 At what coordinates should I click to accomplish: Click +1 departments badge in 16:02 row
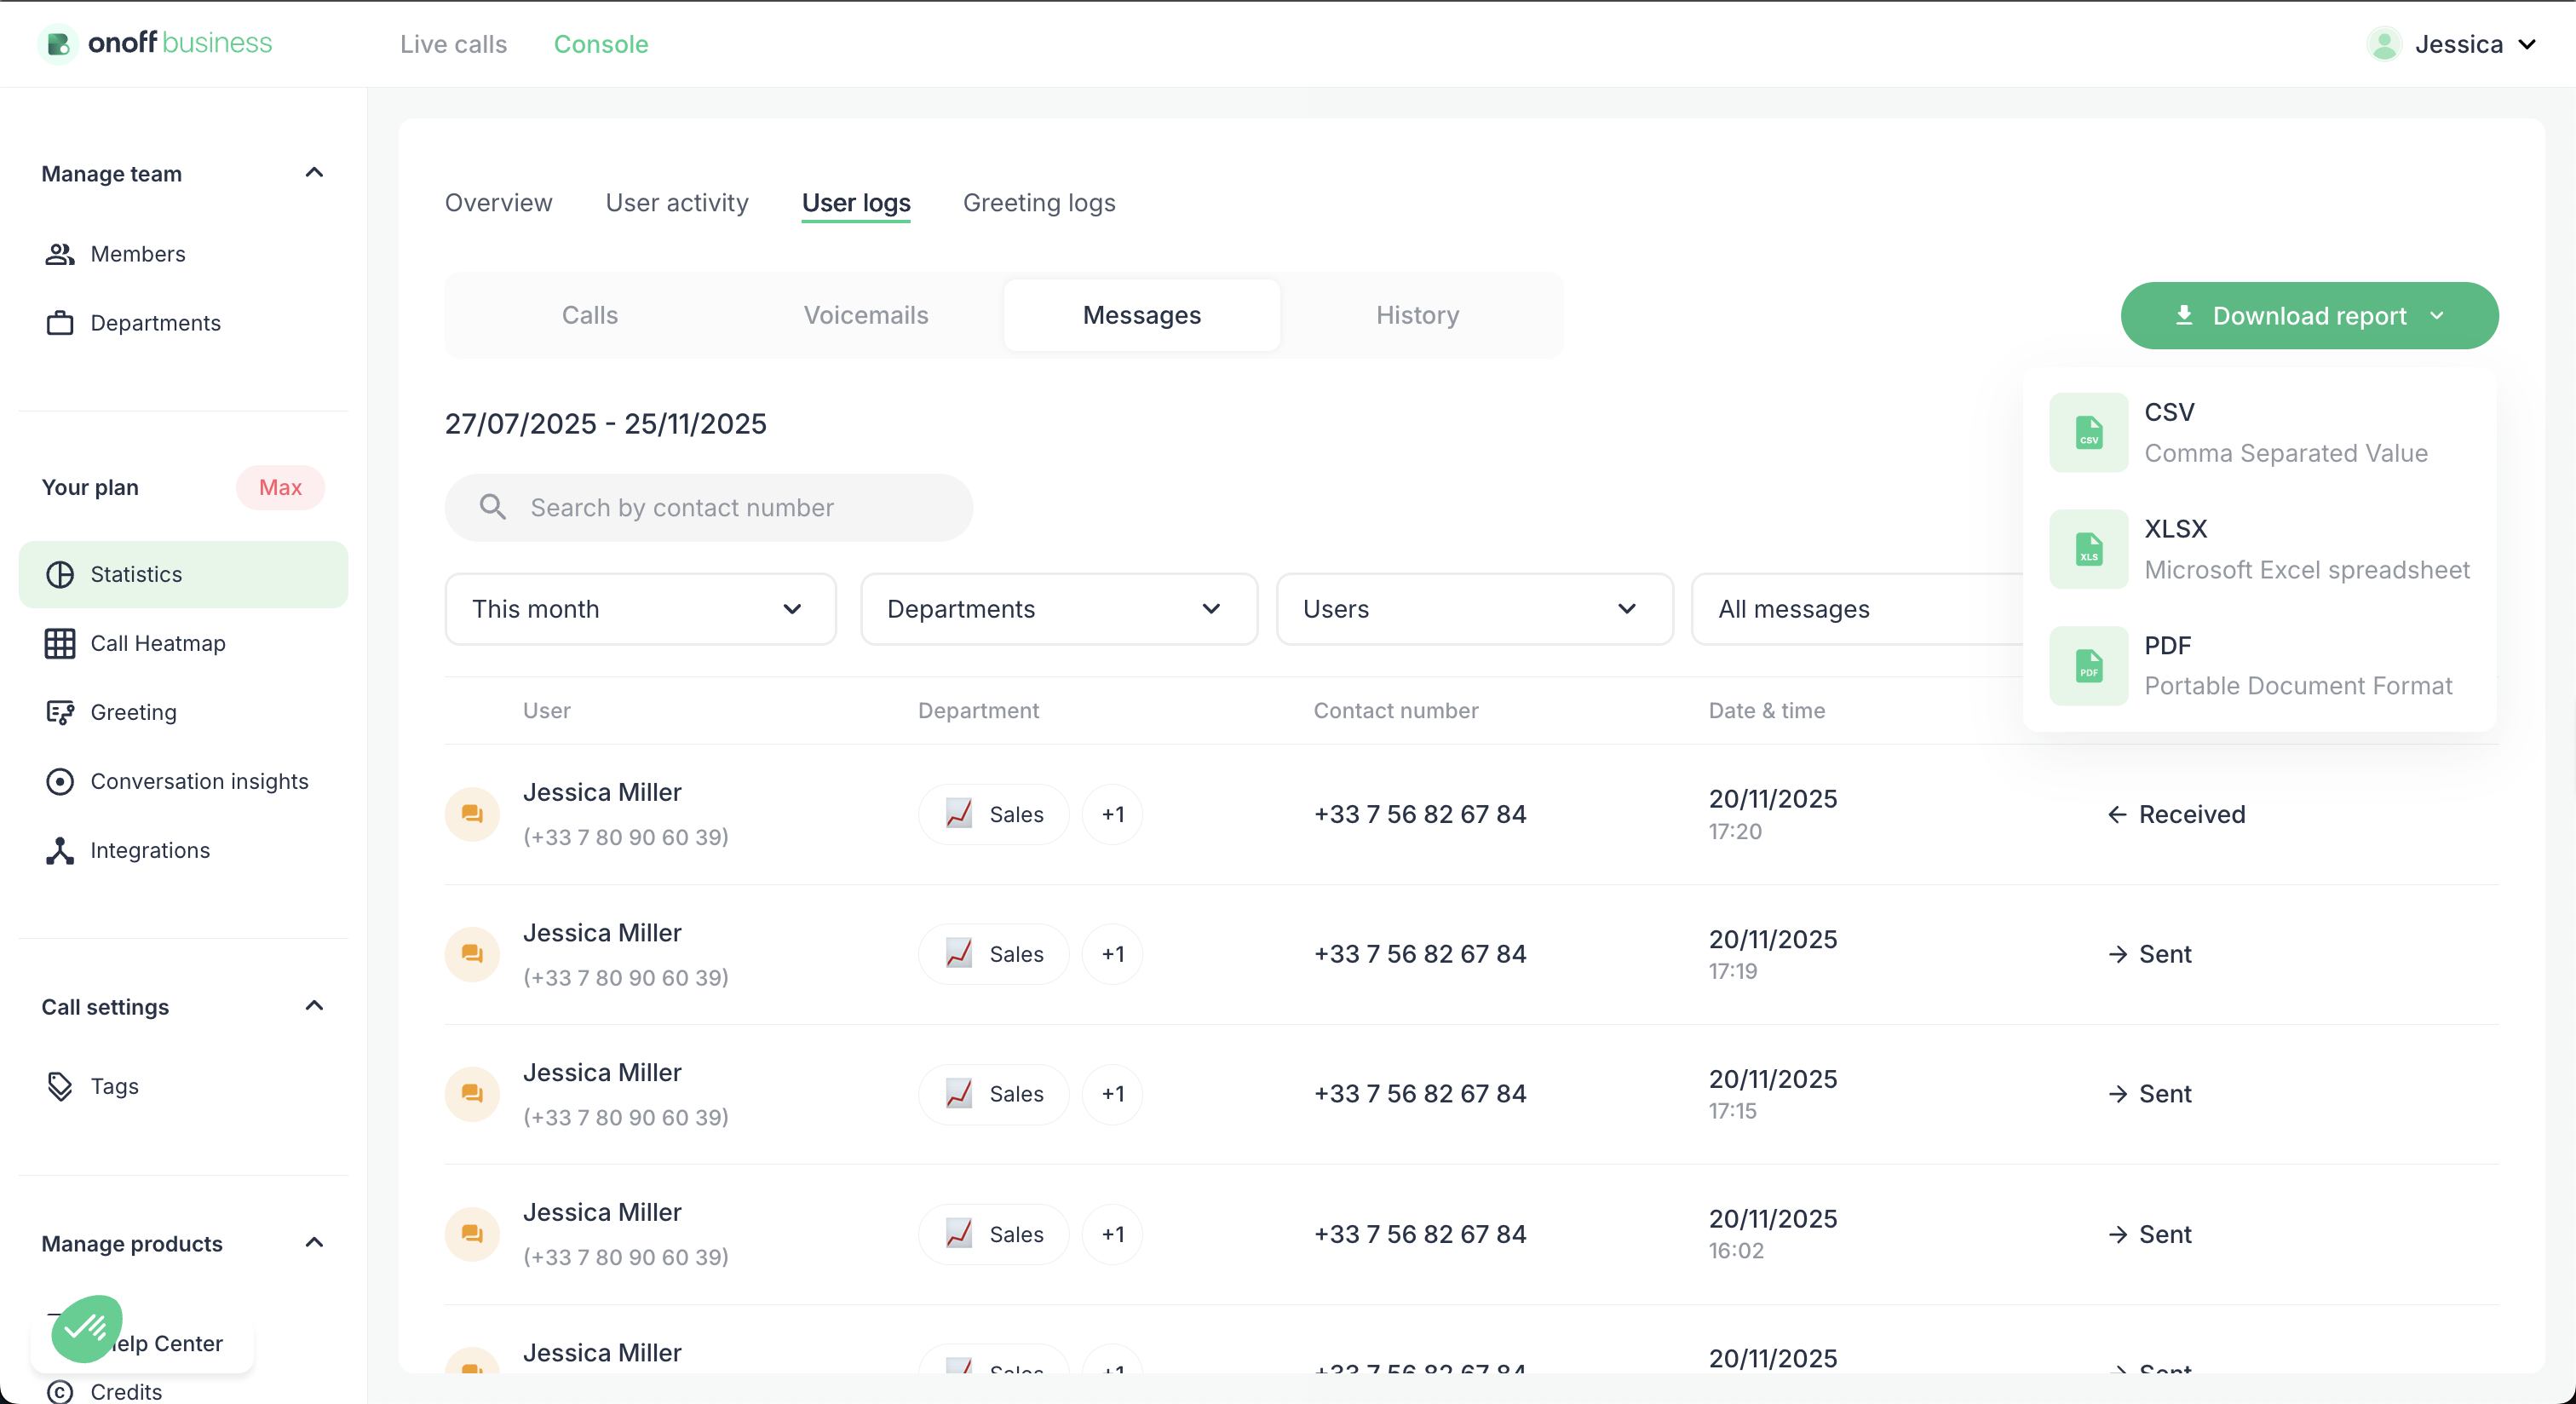(x=1113, y=1234)
